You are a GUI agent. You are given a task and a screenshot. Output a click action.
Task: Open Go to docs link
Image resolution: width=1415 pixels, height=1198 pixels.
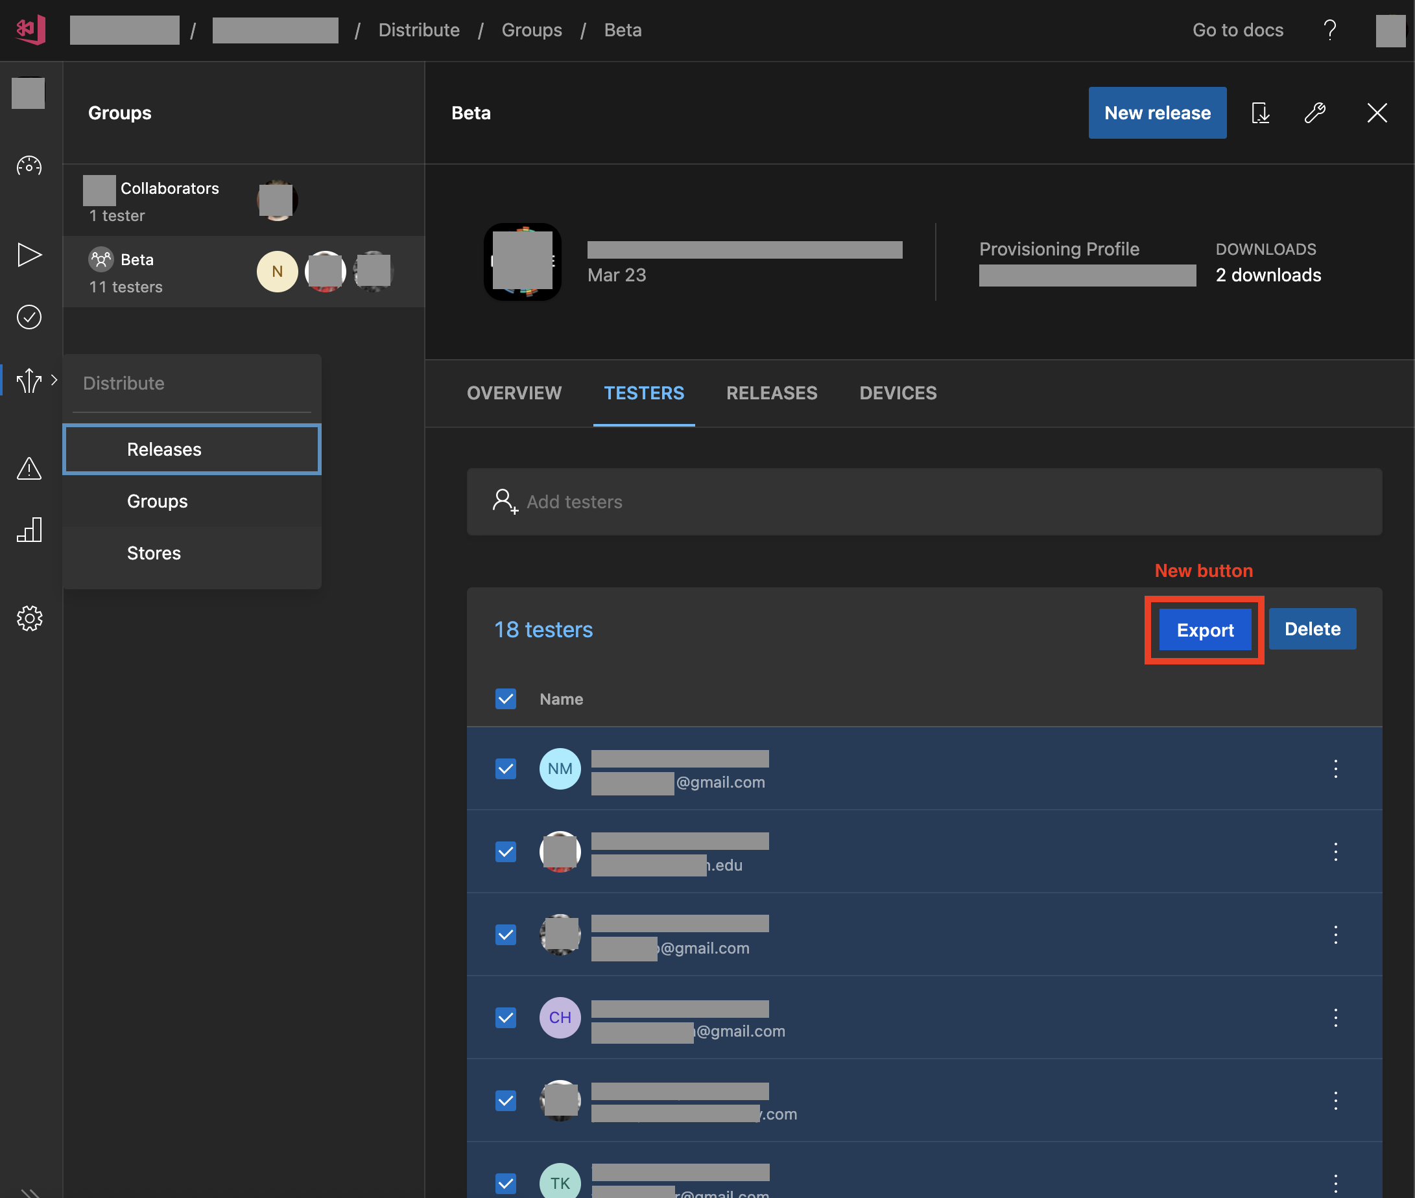click(1238, 30)
